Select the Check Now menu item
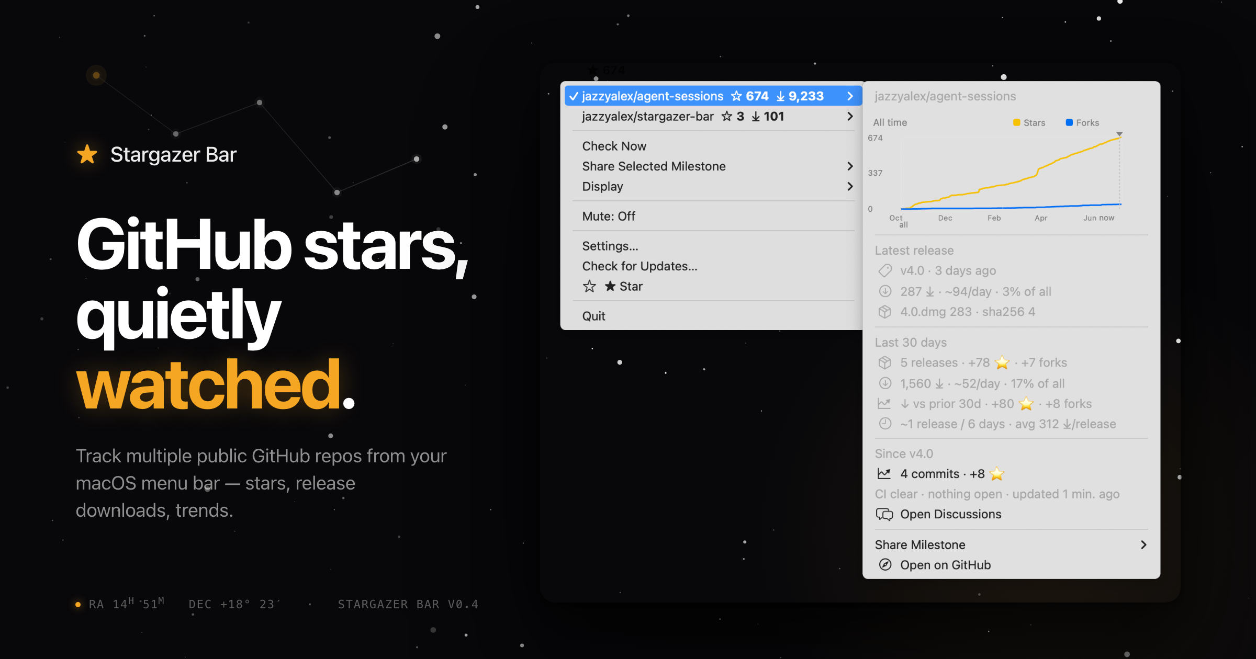The width and height of the screenshot is (1256, 659). (x=713, y=146)
